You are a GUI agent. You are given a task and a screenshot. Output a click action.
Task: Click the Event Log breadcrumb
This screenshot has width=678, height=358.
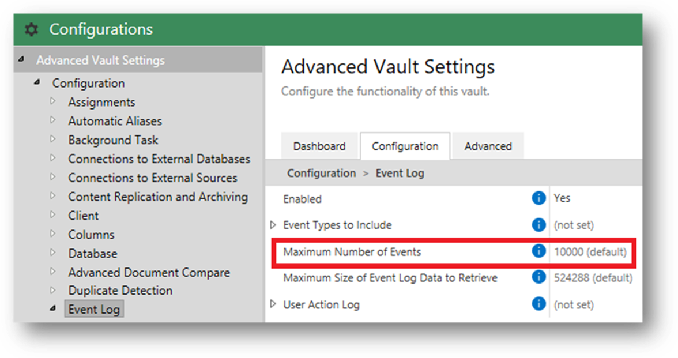[x=400, y=174]
